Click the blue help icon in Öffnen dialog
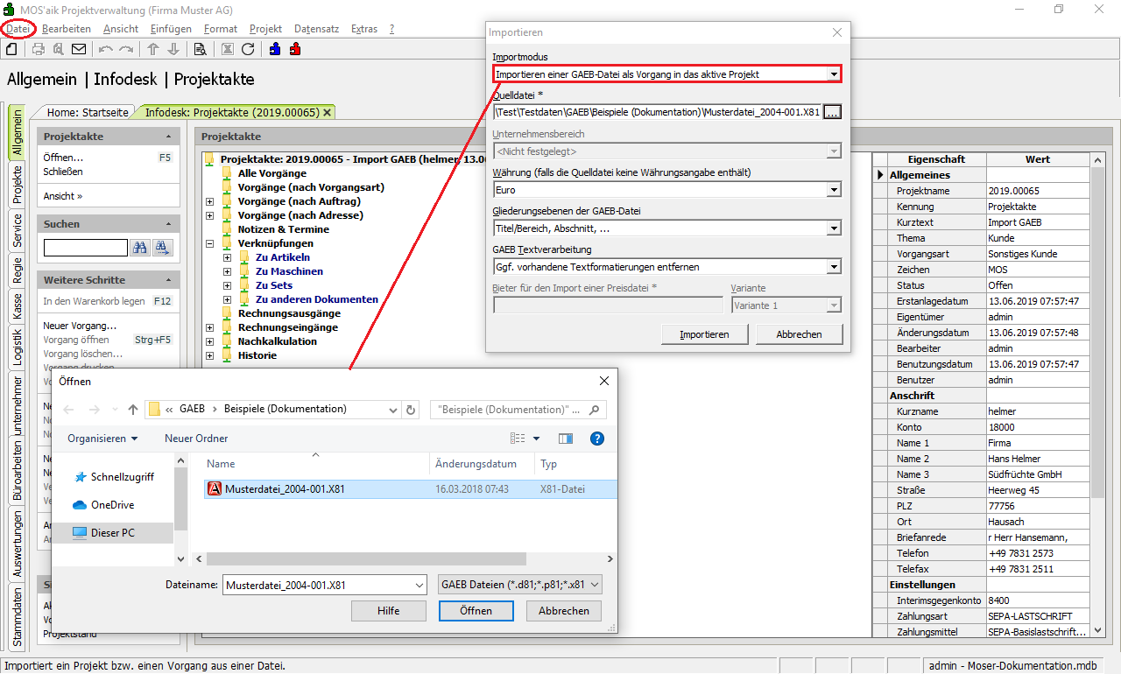1121x674 pixels. [597, 439]
